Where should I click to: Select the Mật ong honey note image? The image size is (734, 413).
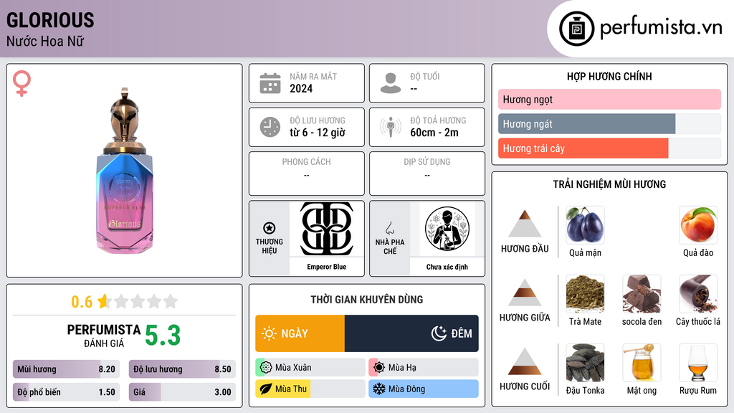click(x=642, y=363)
